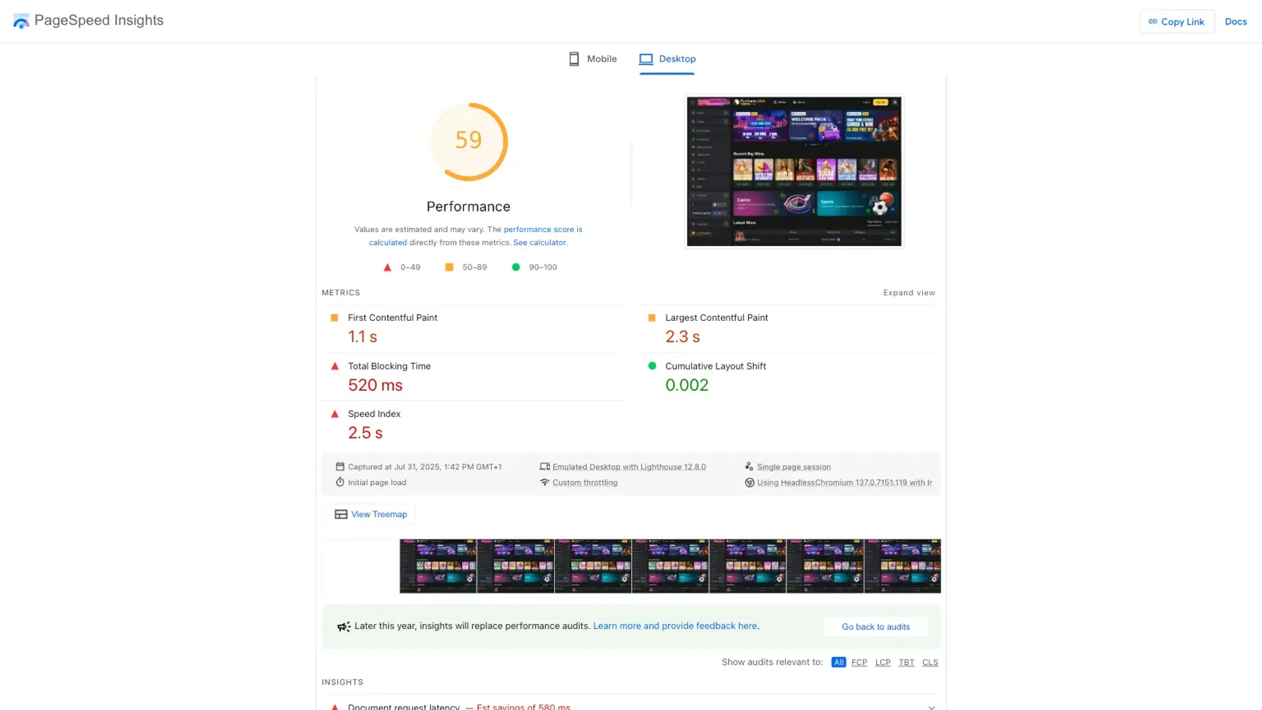Click the 1.1 s First Contentful Paint value

pyautogui.click(x=362, y=337)
